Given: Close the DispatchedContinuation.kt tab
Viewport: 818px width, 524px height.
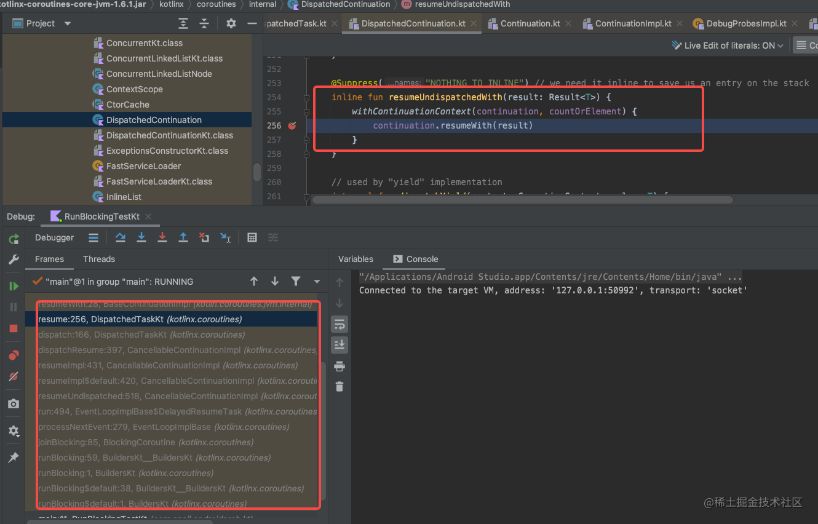Looking at the screenshot, I should (474, 23).
